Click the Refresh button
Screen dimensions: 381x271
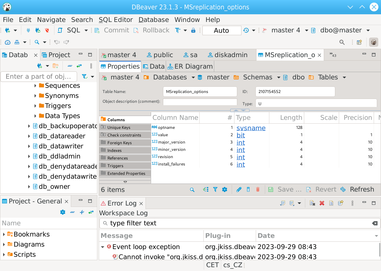click(x=357, y=189)
